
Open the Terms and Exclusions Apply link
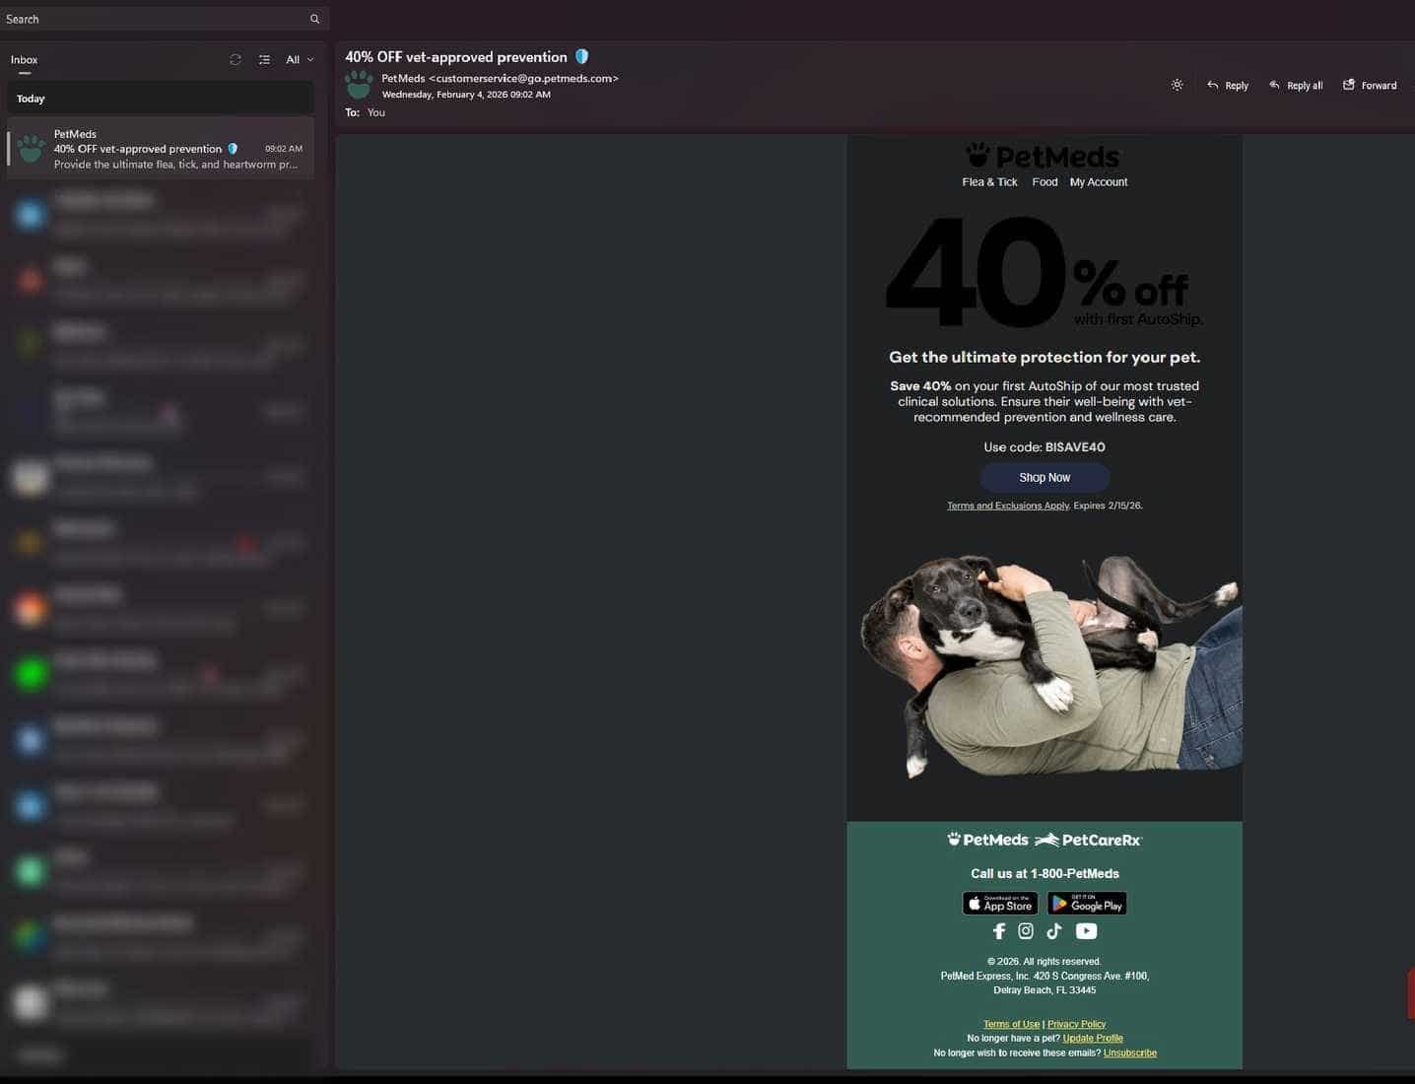(x=1008, y=506)
